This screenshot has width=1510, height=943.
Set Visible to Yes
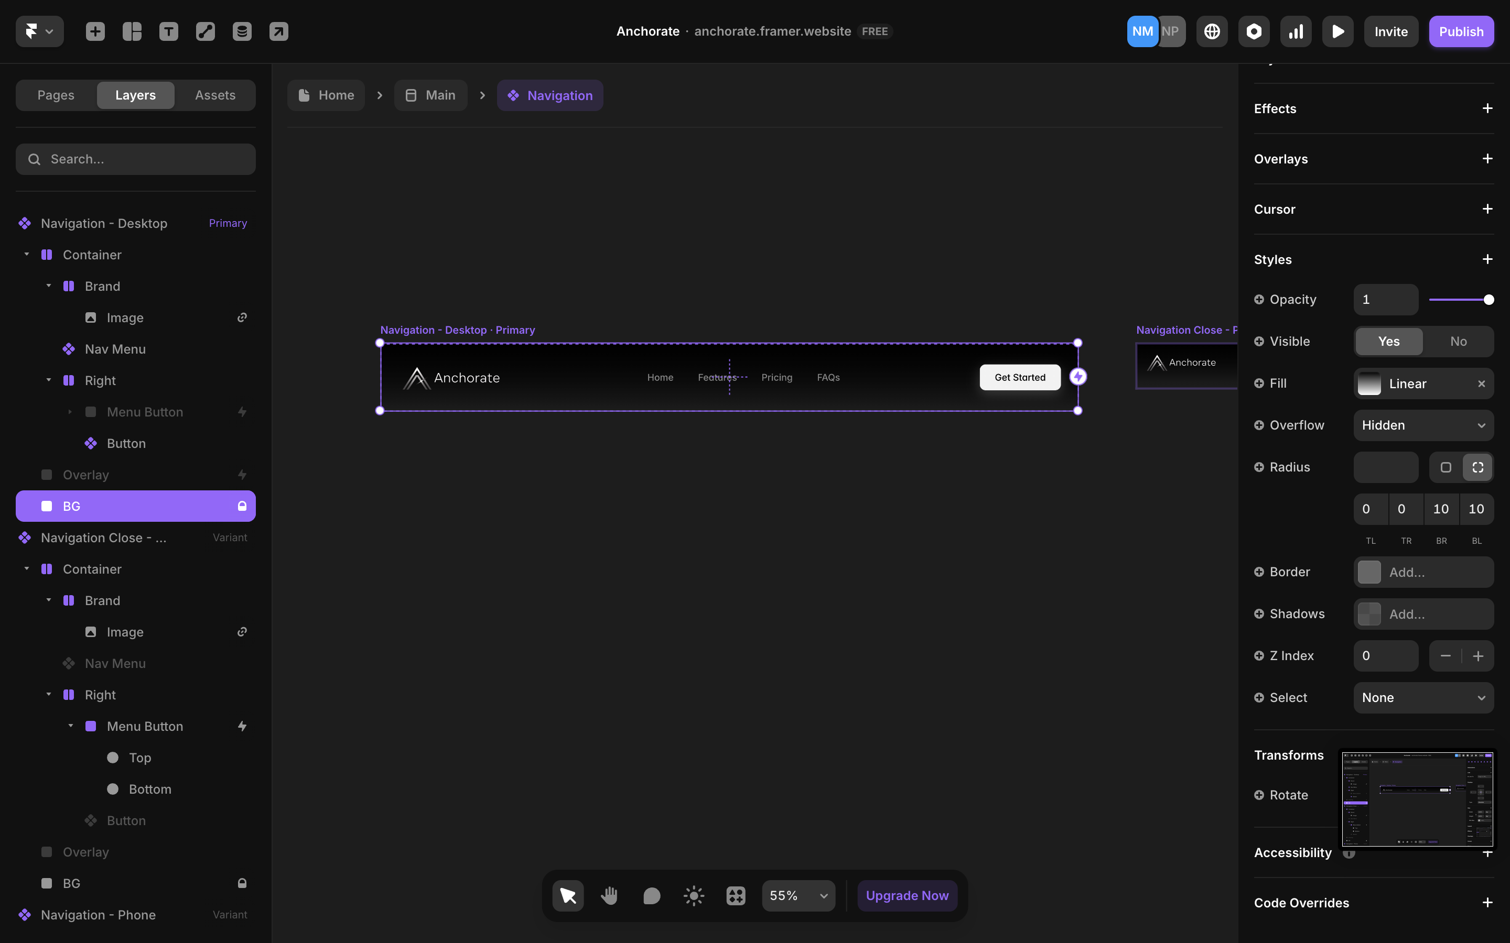pyautogui.click(x=1389, y=341)
